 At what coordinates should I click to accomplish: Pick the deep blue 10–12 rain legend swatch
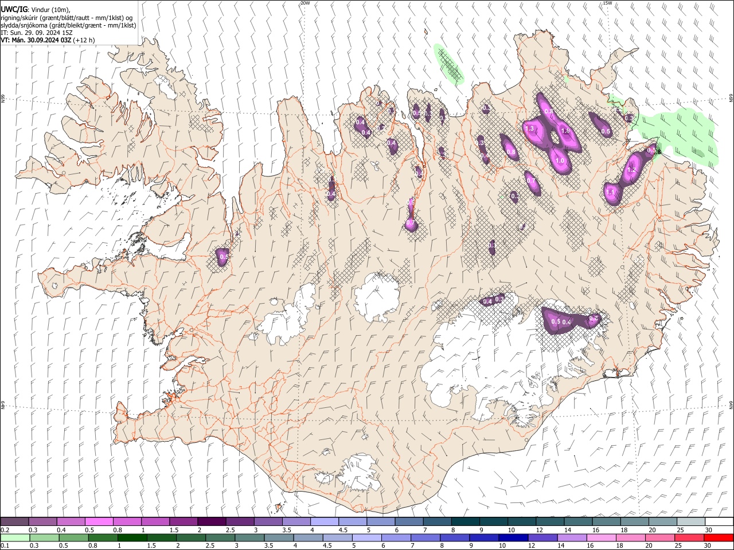tap(512, 537)
